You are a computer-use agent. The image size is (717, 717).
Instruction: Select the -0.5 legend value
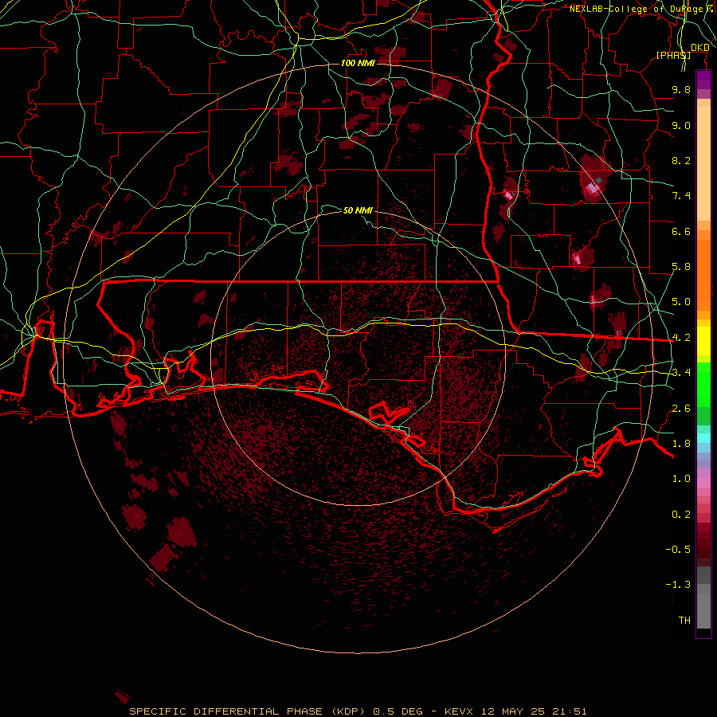[x=678, y=550]
